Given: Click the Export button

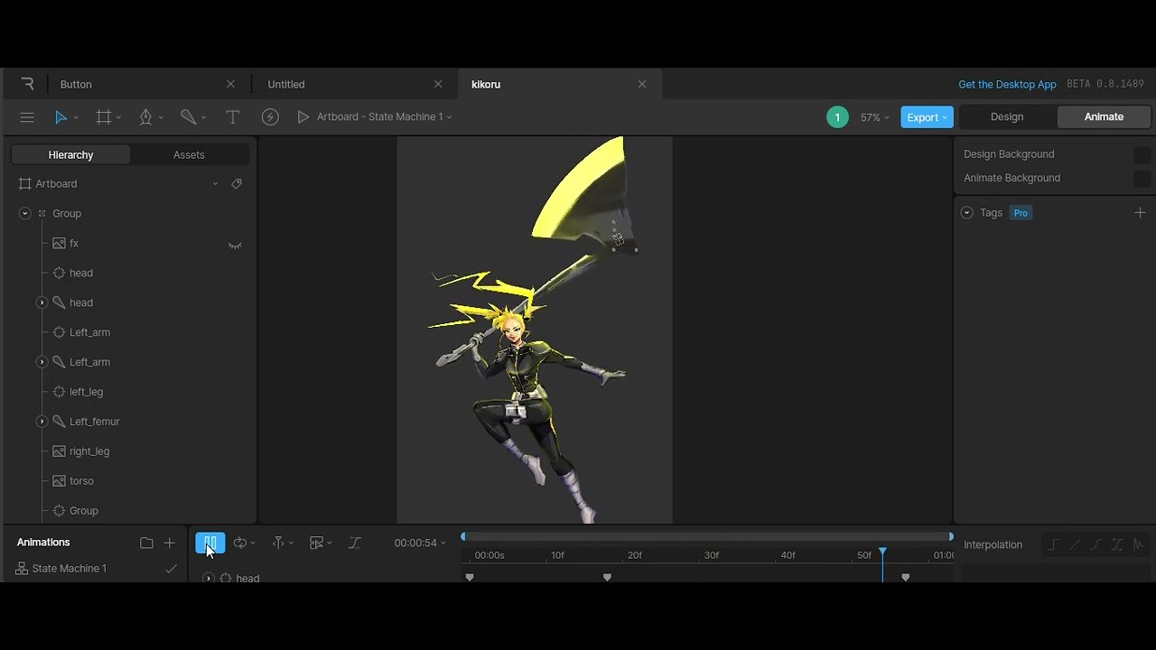Looking at the screenshot, I should click(927, 117).
